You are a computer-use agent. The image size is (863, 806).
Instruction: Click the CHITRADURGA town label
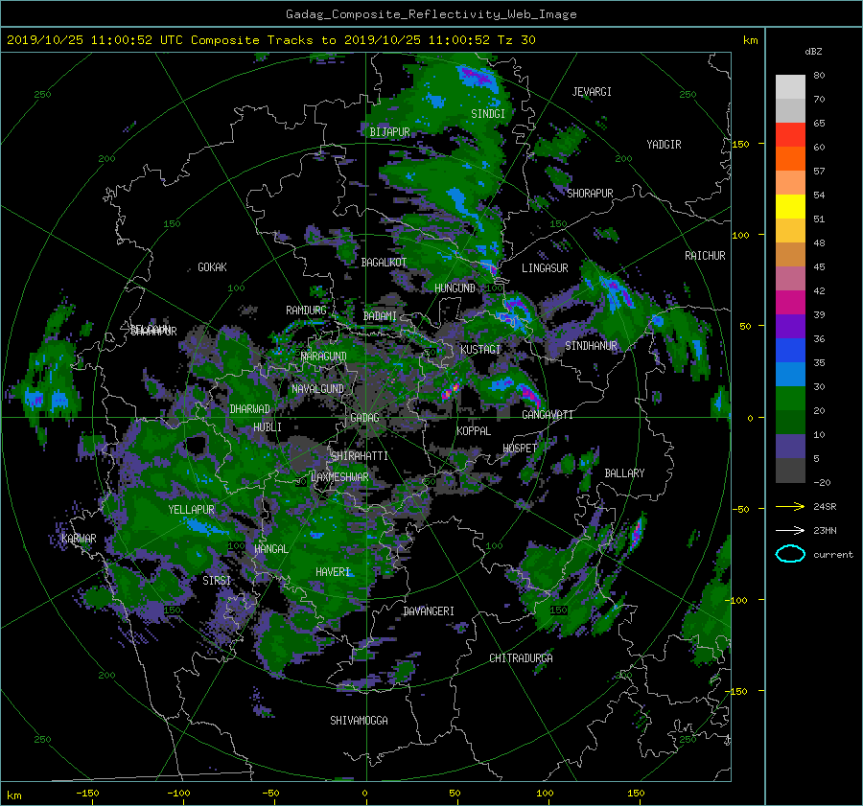click(521, 658)
